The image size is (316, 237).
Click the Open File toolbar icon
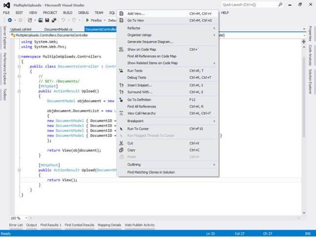40,20
